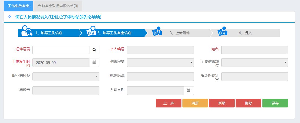Click step 4 提交 document icon
The image size is (300, 123).
click(x=223, y=31)
